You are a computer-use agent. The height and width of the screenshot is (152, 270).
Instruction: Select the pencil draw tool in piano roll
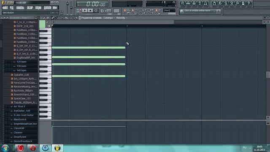click(53, 18)
